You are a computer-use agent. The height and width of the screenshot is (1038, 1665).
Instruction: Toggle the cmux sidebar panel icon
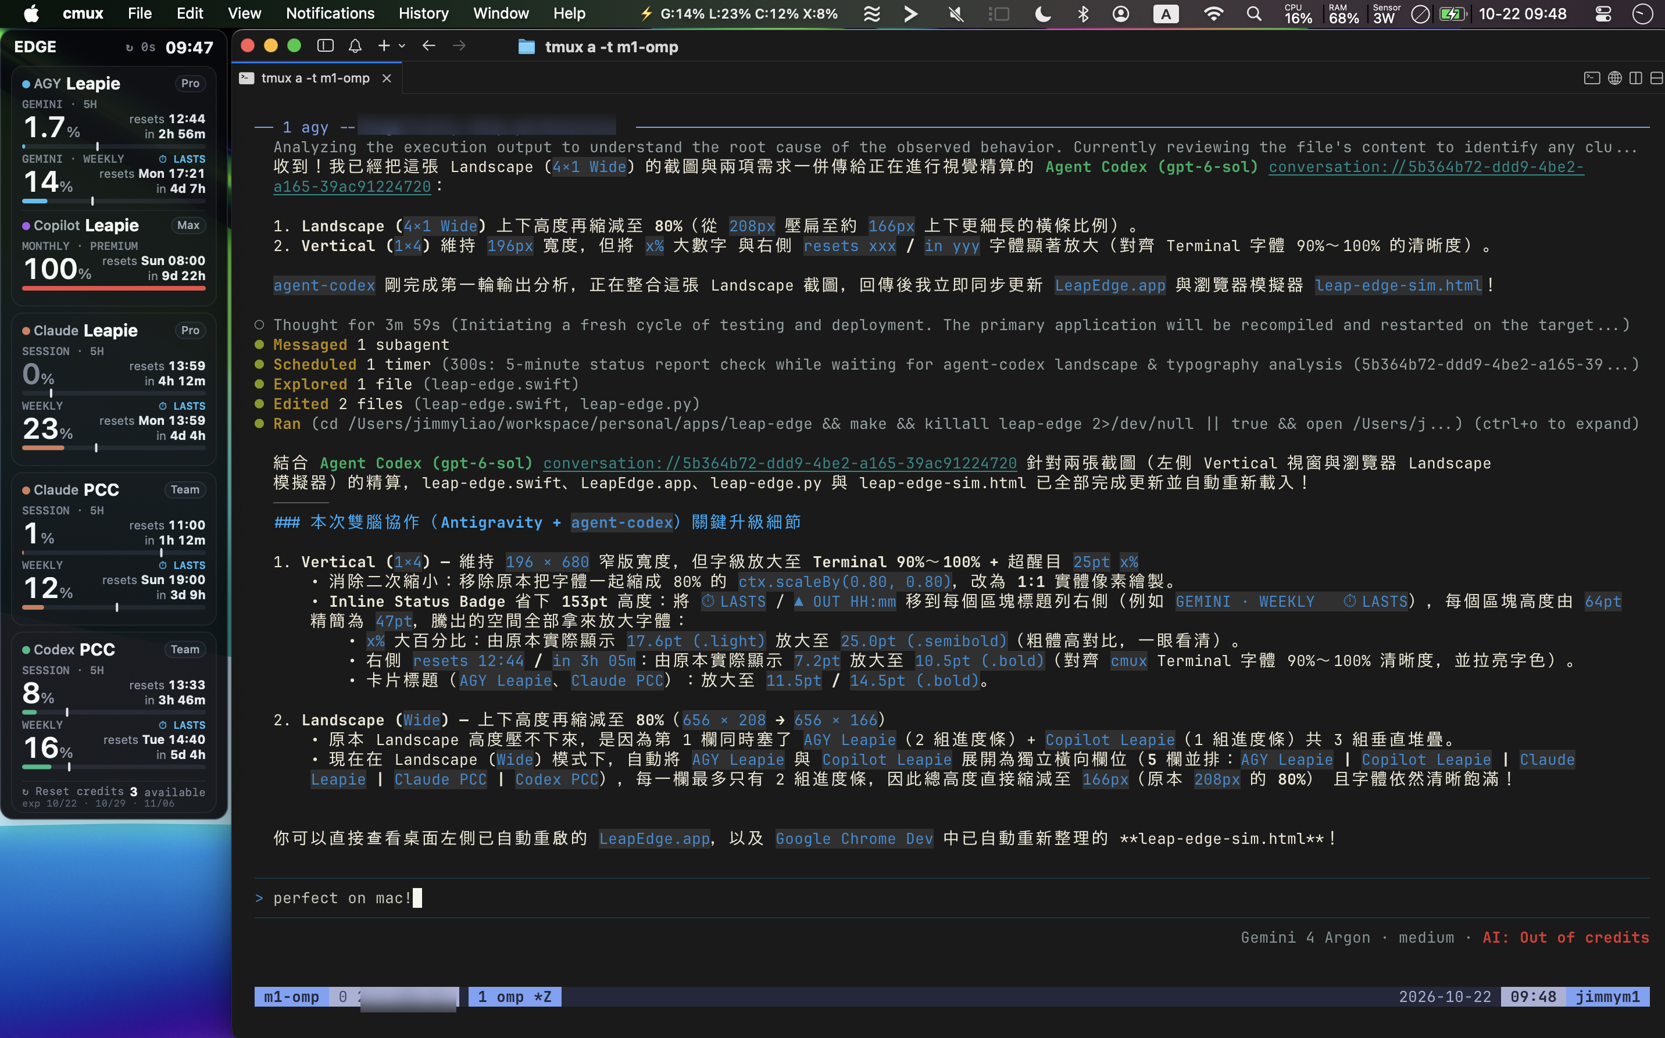[x=326, y=46]
